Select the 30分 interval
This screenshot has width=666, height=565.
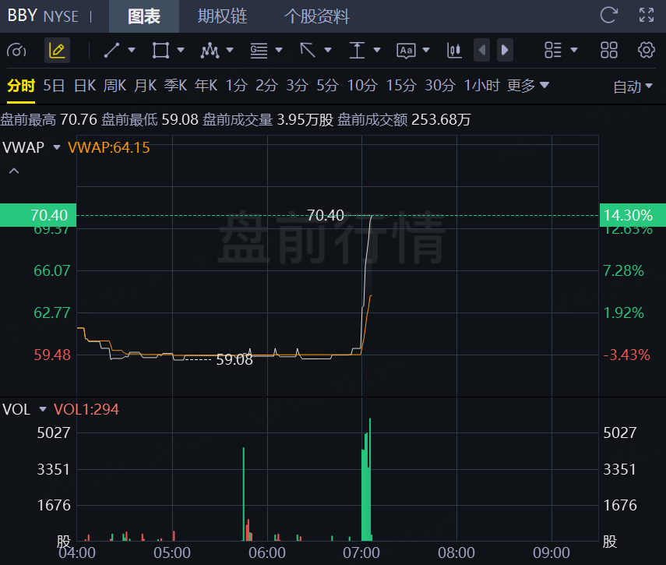440,86
